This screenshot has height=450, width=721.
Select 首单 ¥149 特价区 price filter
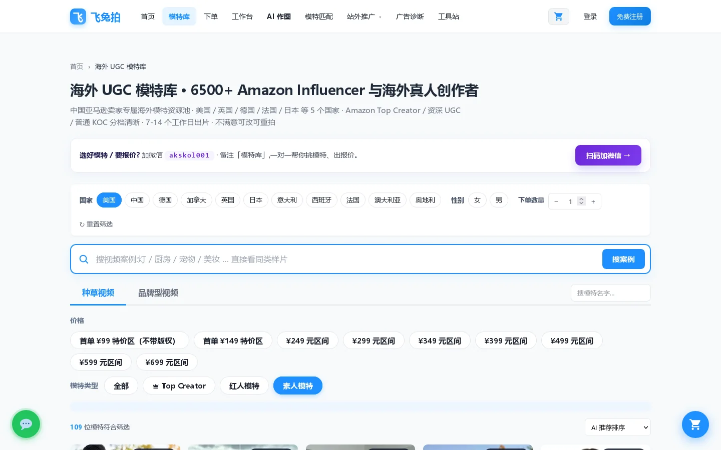233,340
